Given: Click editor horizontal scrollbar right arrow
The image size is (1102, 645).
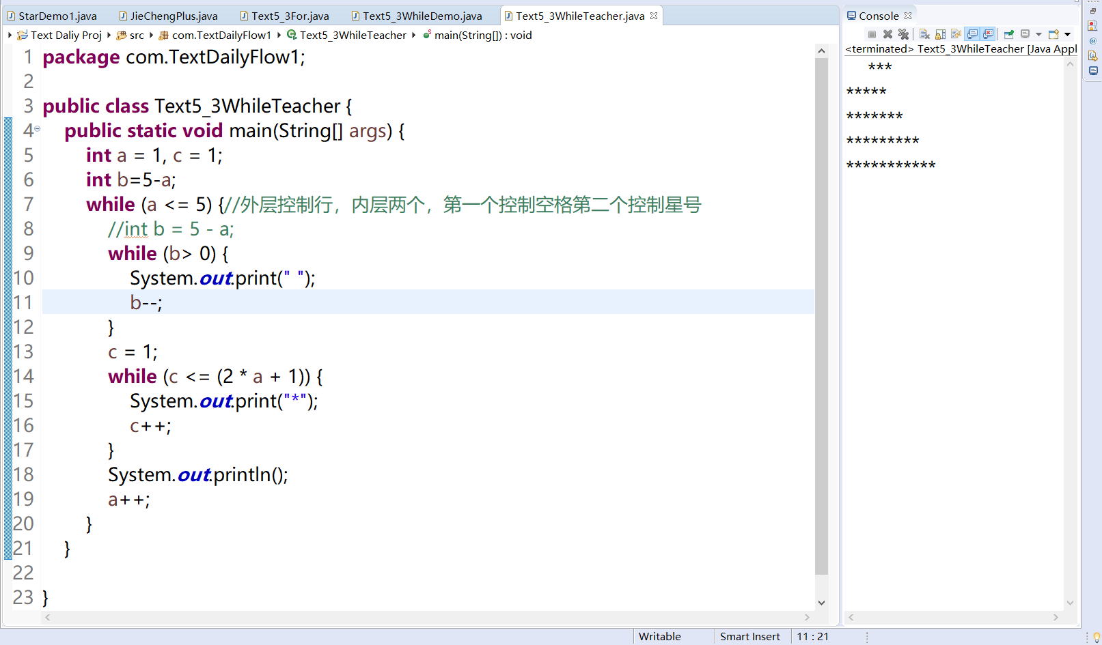Looking at the screenshot, I should 808,617.
